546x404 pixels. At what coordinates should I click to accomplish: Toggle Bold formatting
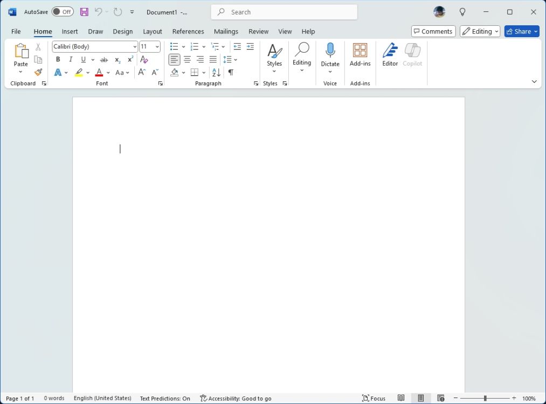point(58,59)
